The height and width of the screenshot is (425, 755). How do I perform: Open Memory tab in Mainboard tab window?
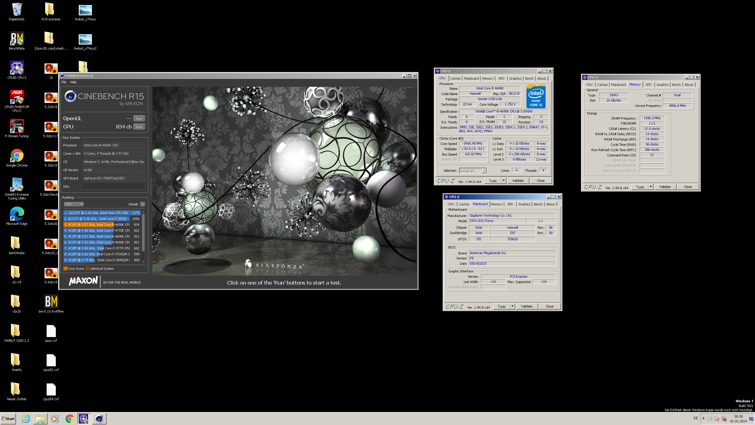pyautogui.click(x=496, y=204)
